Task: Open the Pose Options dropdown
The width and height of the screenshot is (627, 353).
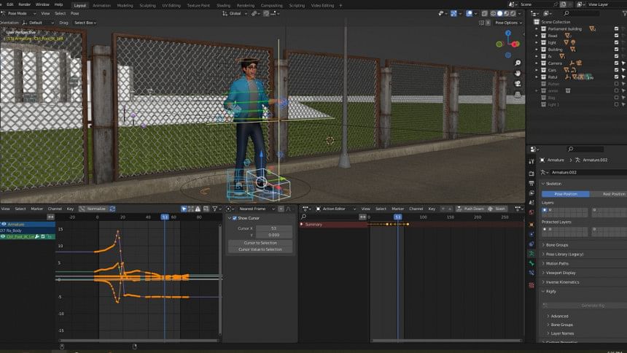Action: click(507, 23)
